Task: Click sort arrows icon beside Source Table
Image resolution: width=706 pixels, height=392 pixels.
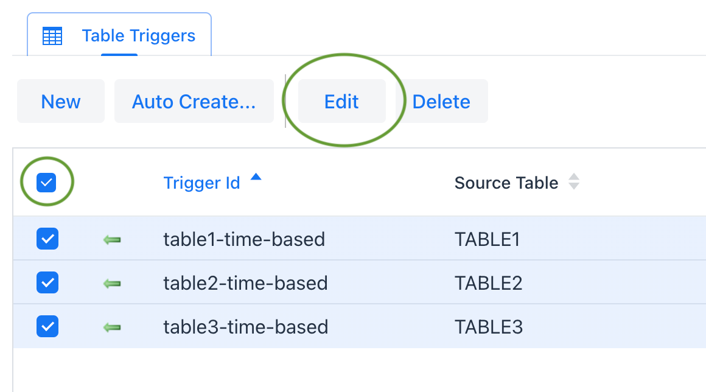Action: pos(573,181)
